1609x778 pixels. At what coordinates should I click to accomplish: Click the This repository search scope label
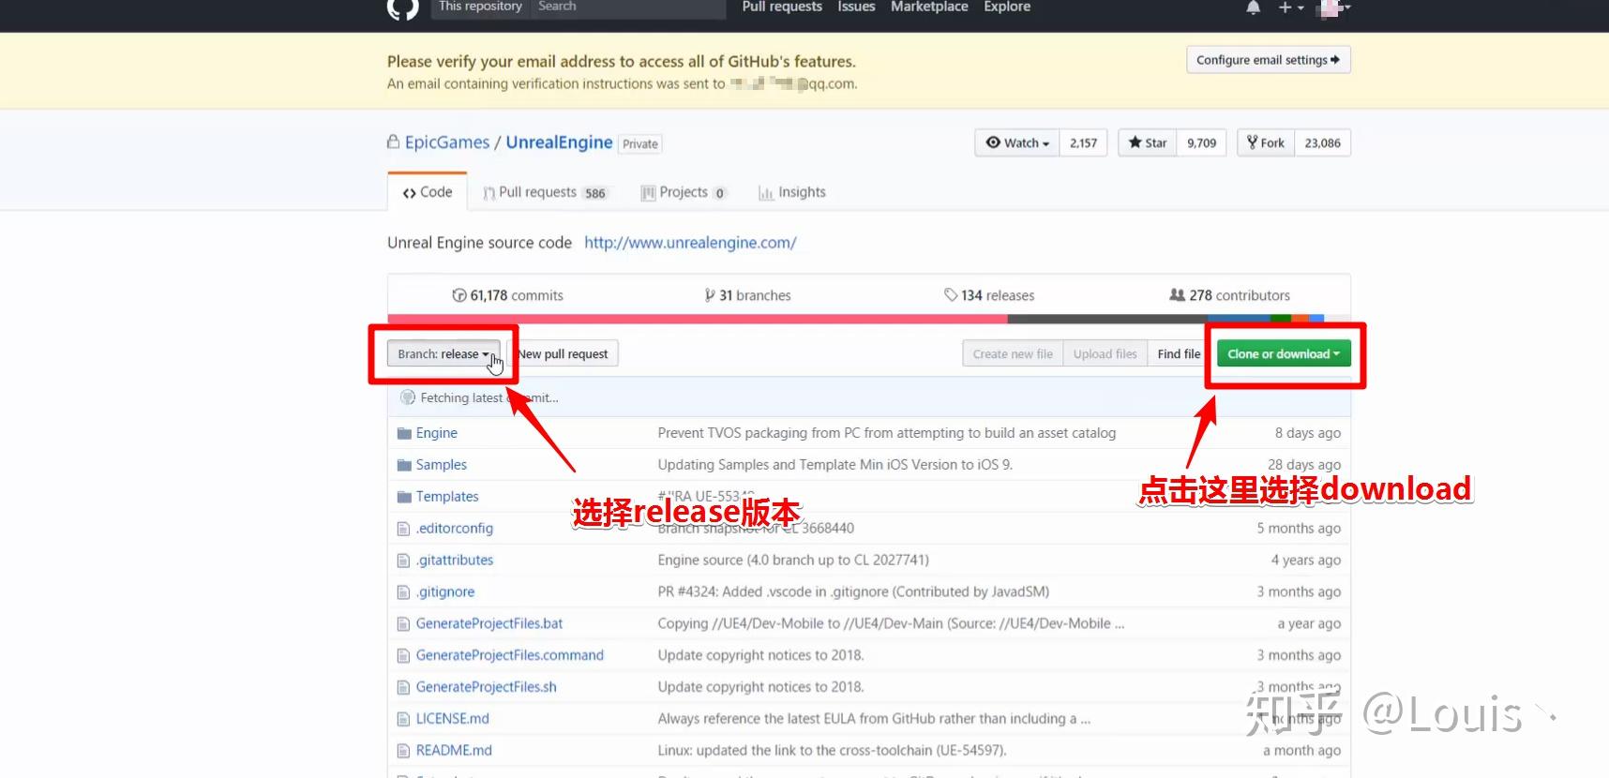click(x=480, y=7)
